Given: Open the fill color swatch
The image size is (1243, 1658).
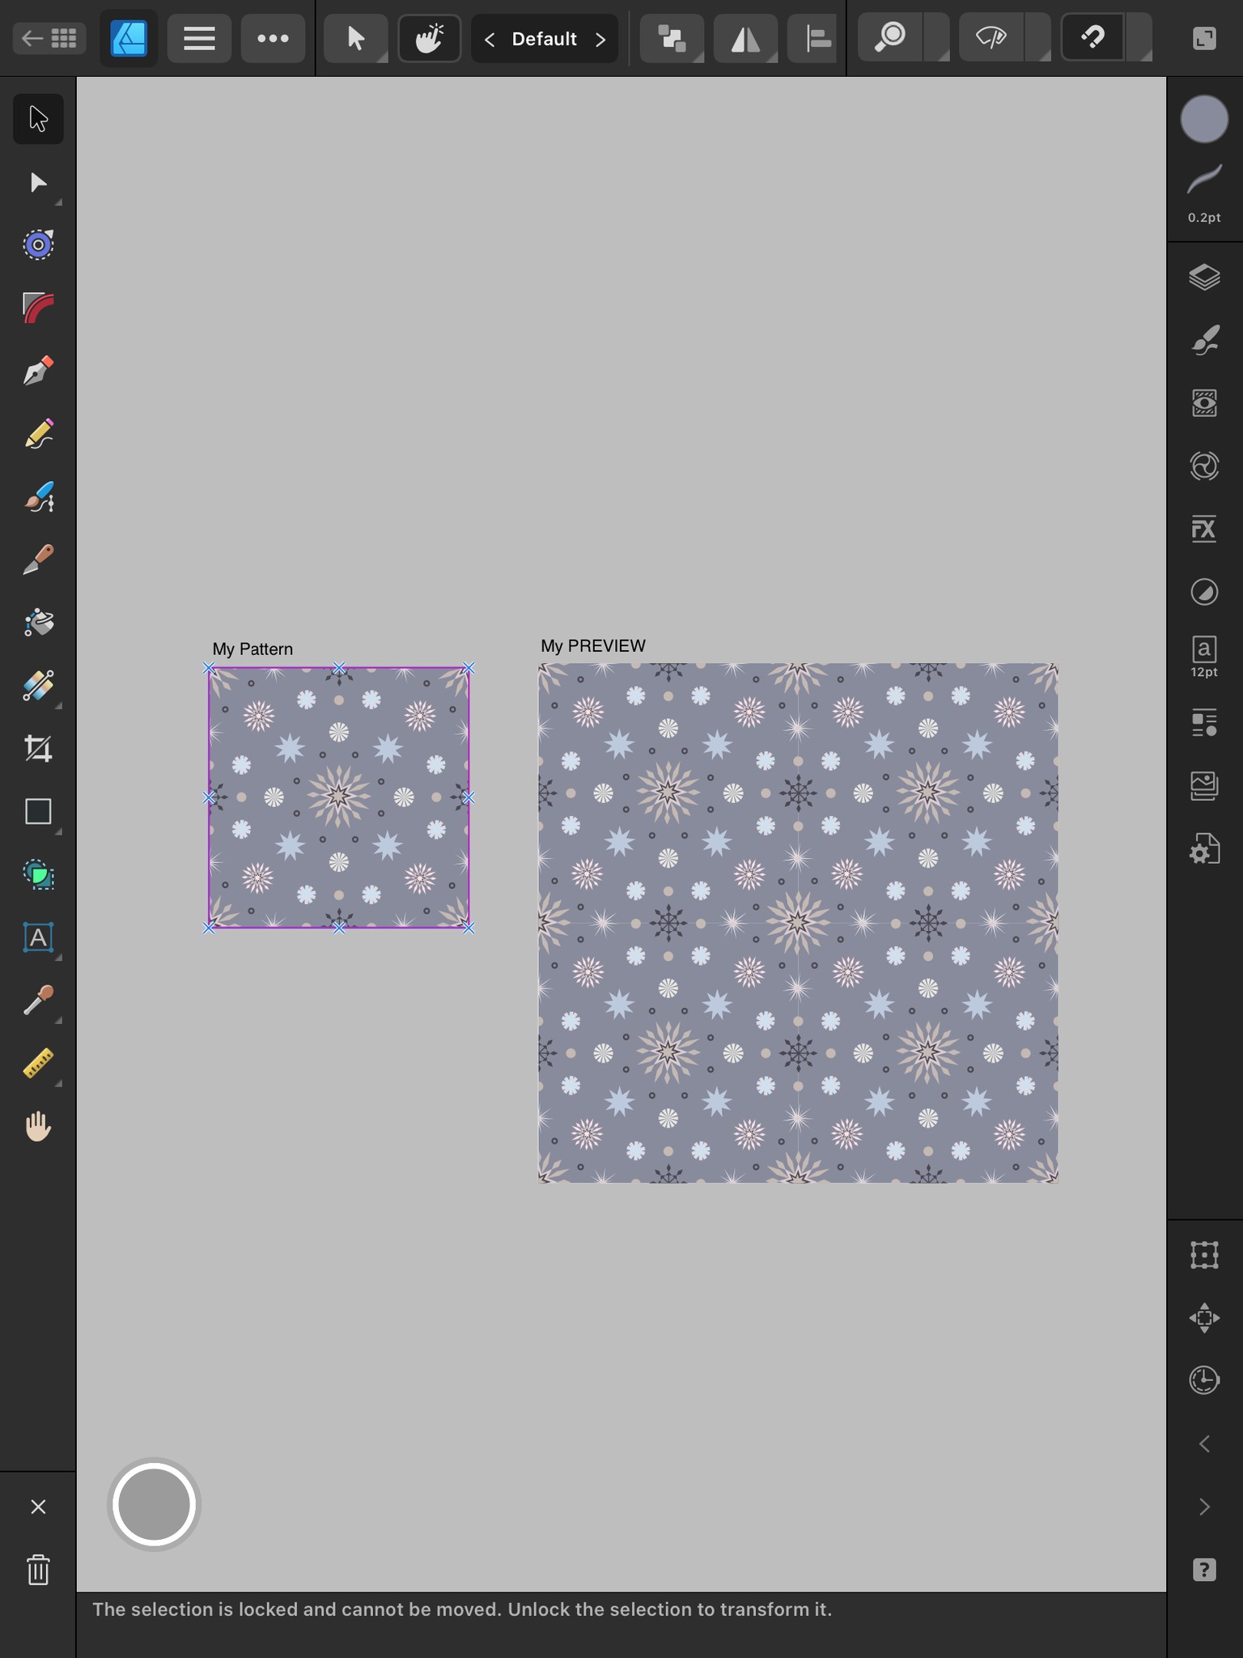Looking at the screenshot, I should (1204, 119).
